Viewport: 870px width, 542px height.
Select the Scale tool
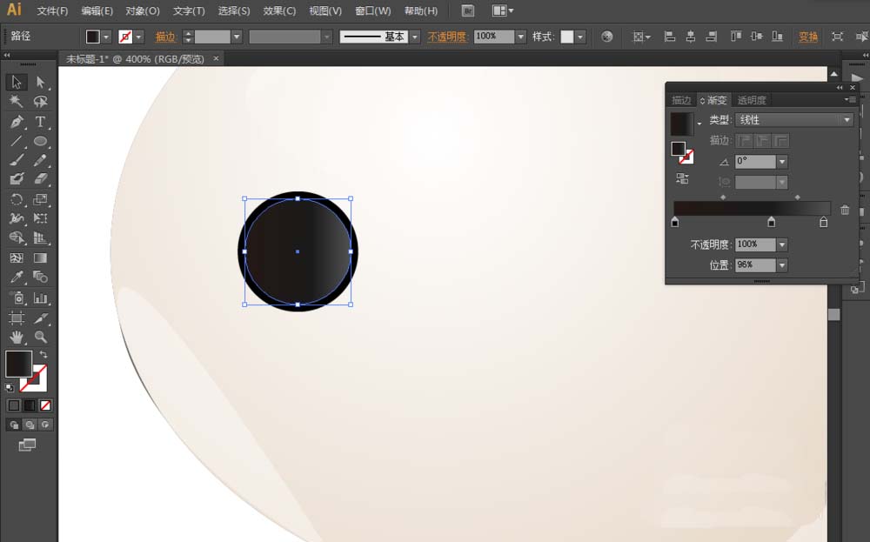pyautogui.click(x=41, y=199)
